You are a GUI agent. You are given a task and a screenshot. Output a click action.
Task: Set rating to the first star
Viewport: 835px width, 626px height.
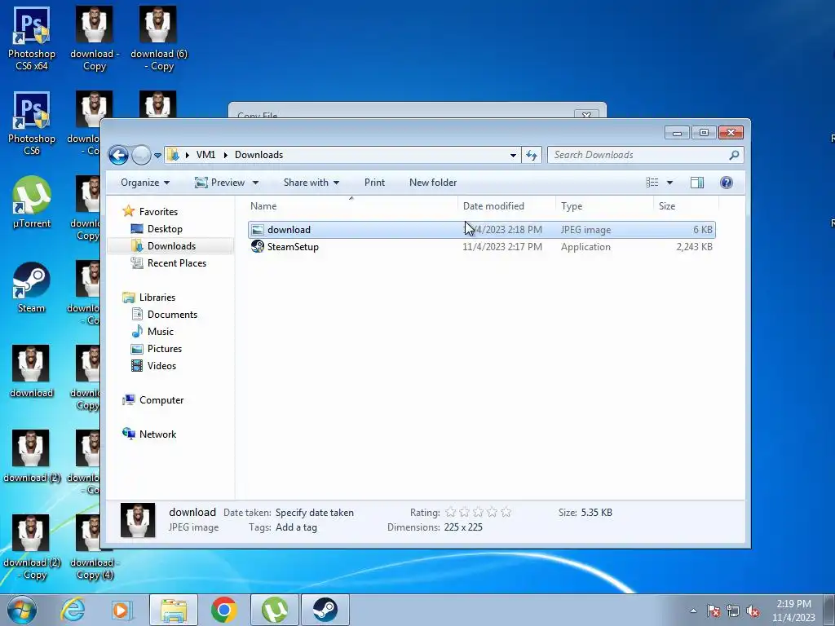pos(450,512)
